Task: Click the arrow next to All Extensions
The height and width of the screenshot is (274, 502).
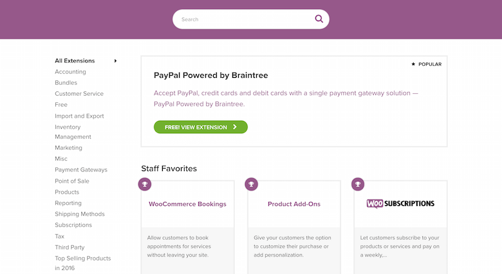Action: tap(116, 61)
